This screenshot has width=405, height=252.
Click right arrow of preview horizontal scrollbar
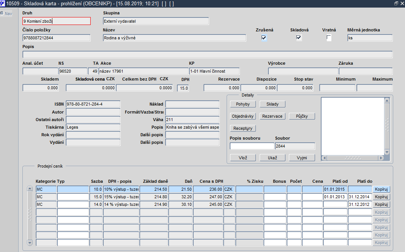pyautogui.click(x=381, y=158)
